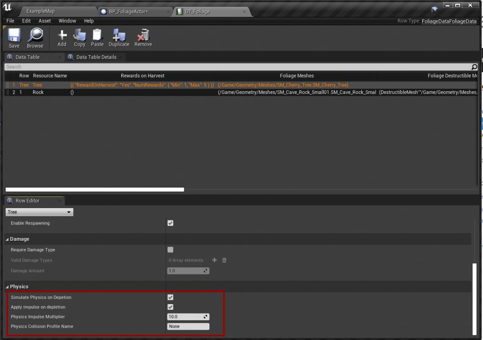Viewport: 483px width, 340px height.
Task: Toggle Enable Respawning checkbox
Action: pyautogui.click(x=170, y=223)
